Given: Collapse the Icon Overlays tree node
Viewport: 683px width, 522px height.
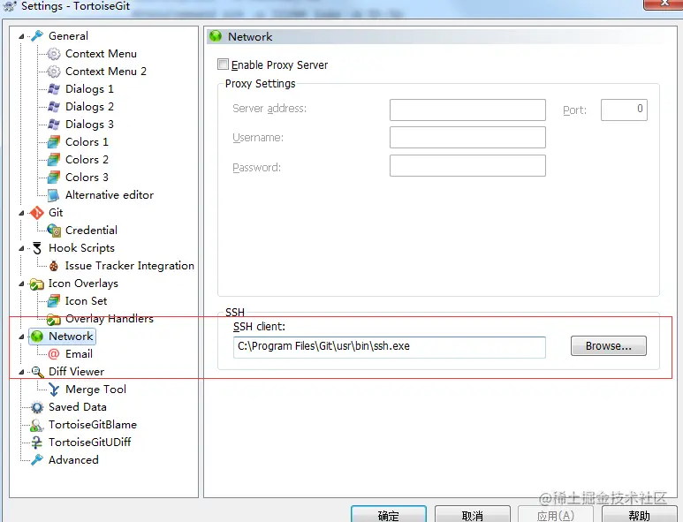Looking at the screenshot, I should click(21, 284).
